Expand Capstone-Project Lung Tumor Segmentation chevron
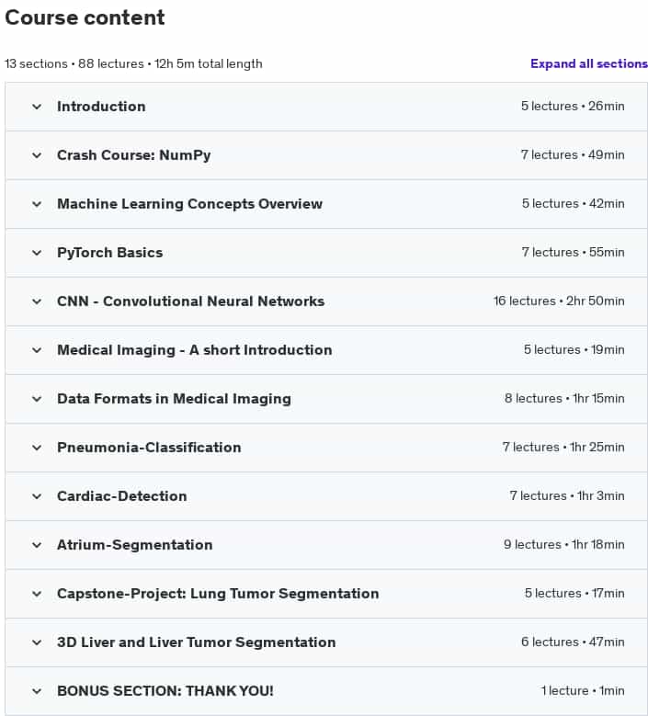The image size is (648, 716). pos(37,594)
